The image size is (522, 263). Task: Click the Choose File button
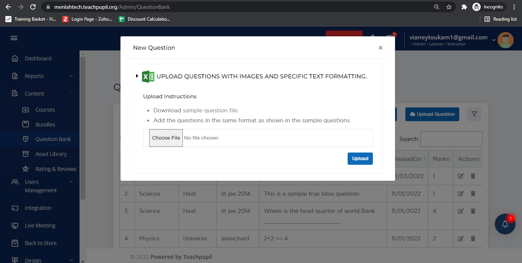point(166,138)
